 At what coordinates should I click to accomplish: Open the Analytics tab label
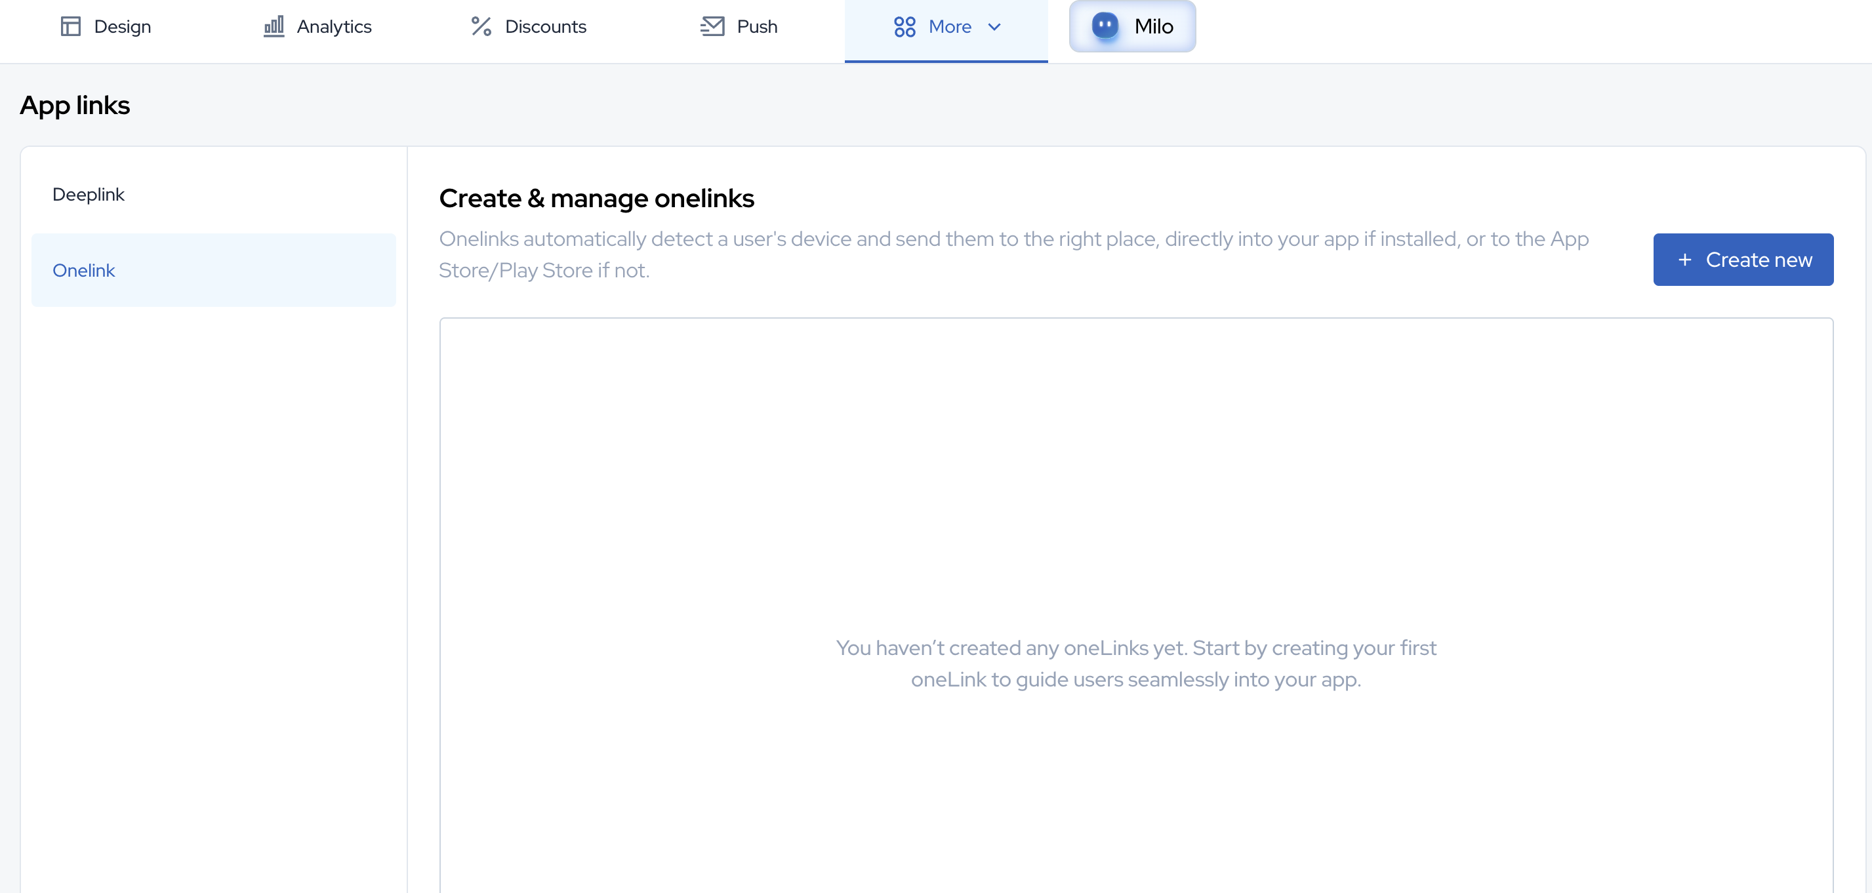coord(334,27)
